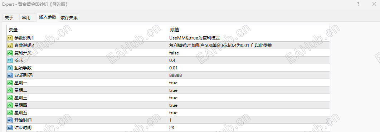The image size is (380, 132).
Task: Click the 变量 column header
Action: coord(87,30)
